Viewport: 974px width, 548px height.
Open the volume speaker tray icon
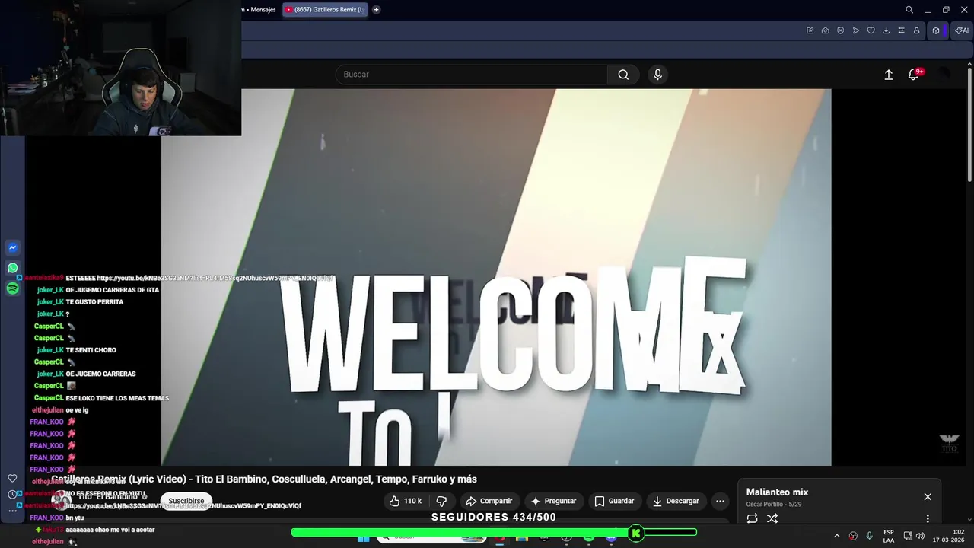click(x=920, y=536)
